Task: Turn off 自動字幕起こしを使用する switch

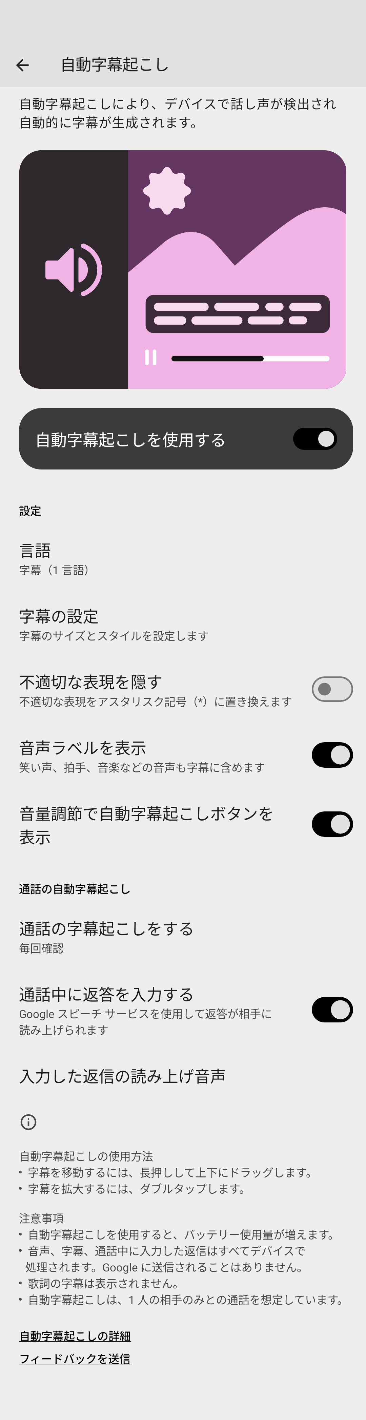Action: coord(315,439)
